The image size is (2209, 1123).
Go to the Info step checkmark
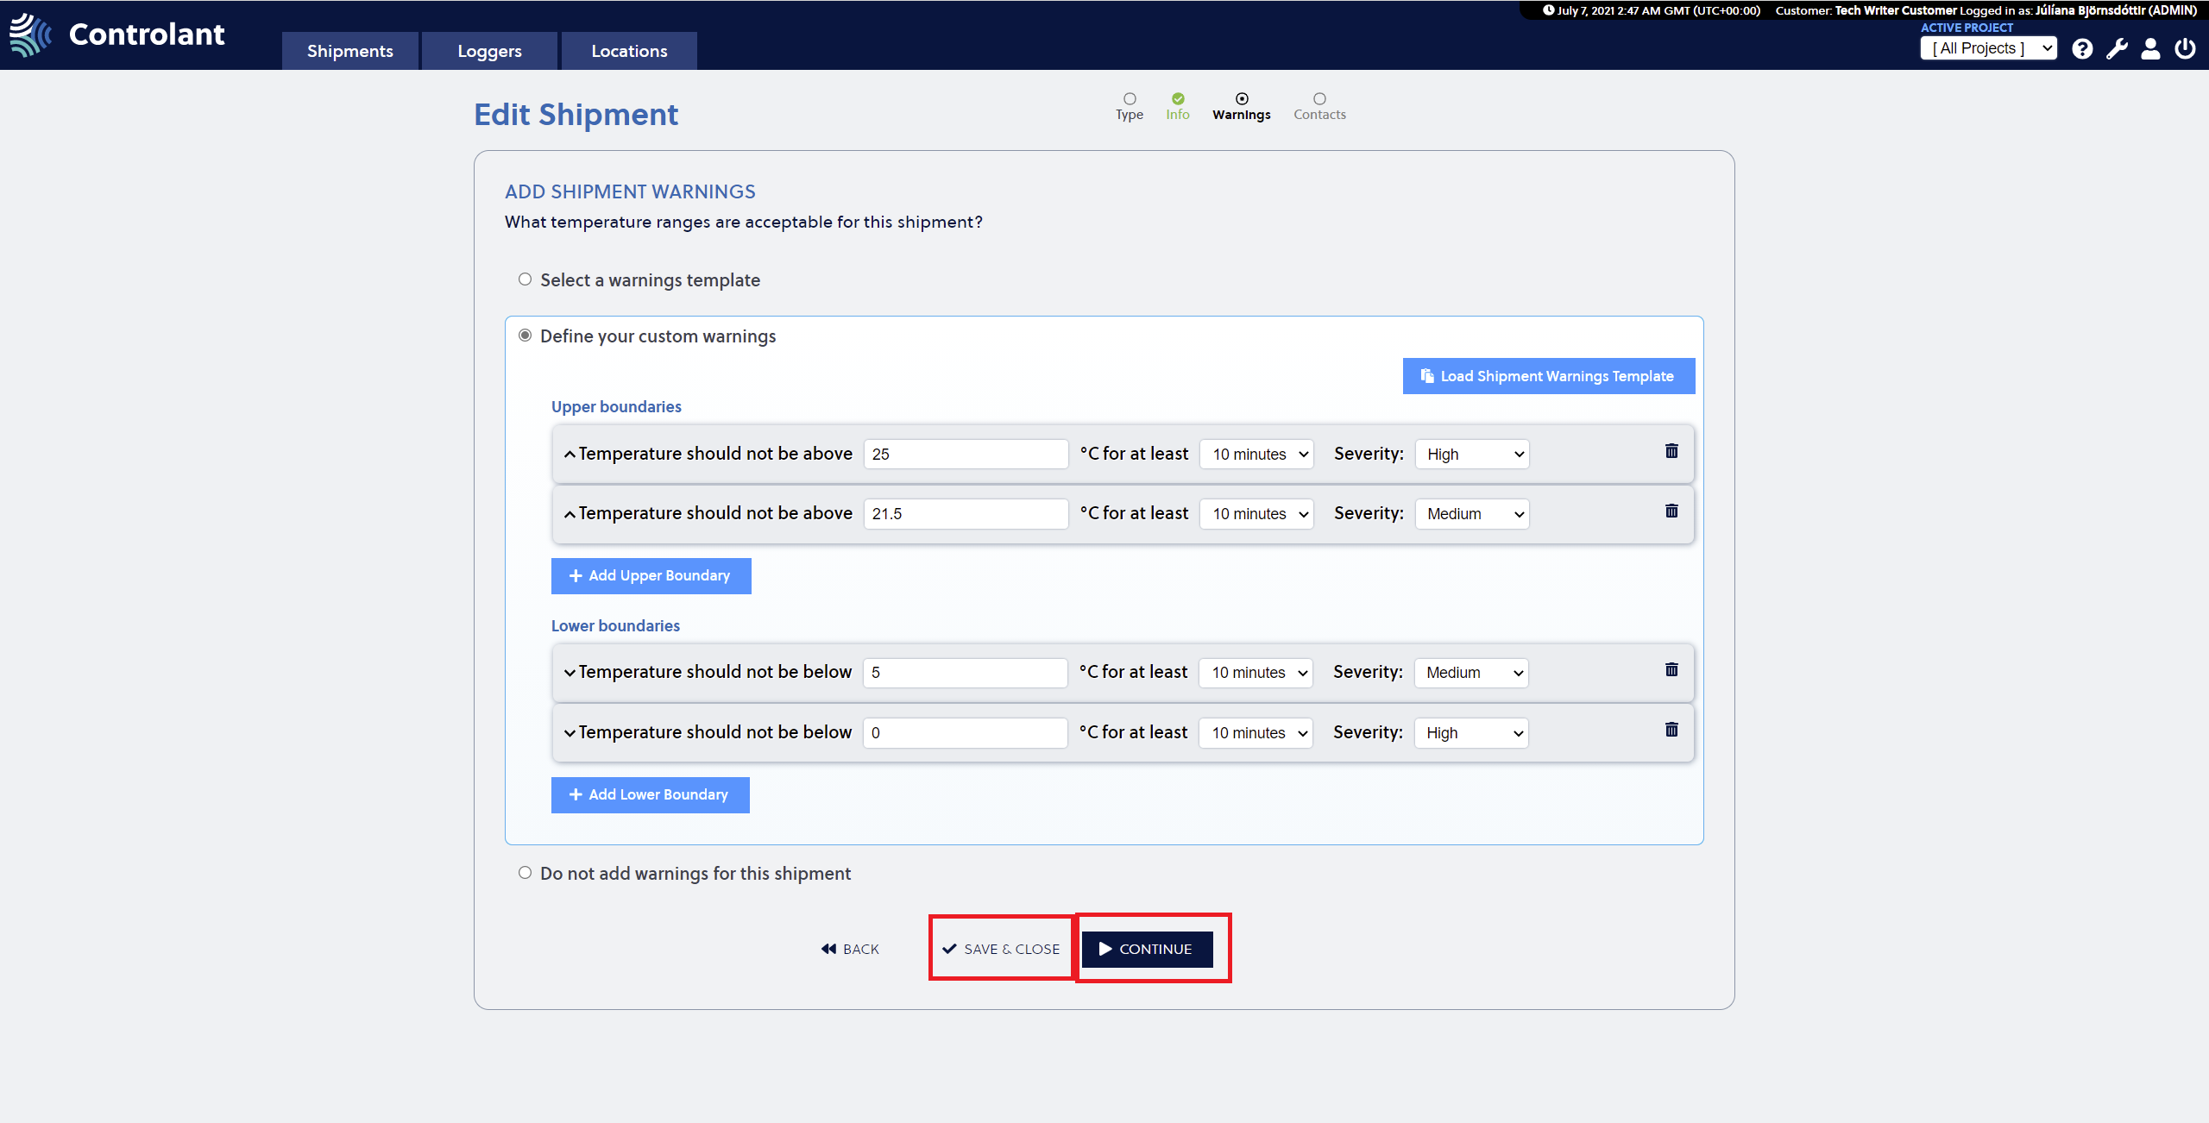[x=1178, y=98]
